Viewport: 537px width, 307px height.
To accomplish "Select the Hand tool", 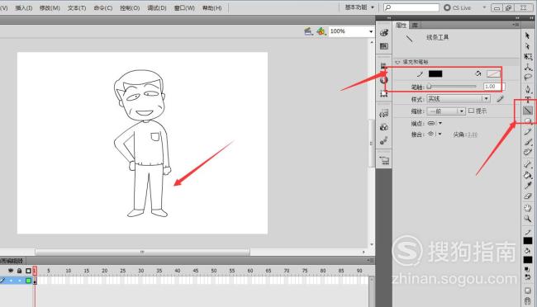I will coord(528,208).
